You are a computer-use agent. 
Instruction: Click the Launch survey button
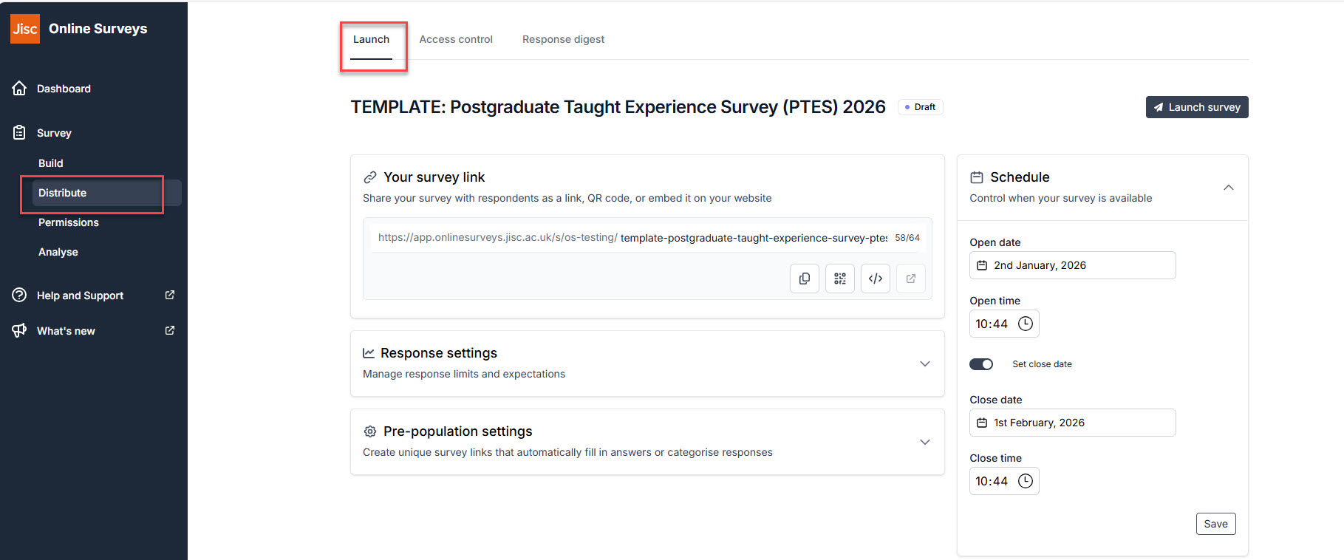pyautogui.click(x=1196, y=107)
